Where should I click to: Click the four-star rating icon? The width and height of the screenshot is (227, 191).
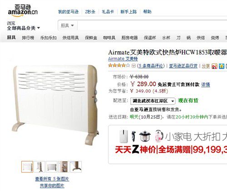(119, 66)
